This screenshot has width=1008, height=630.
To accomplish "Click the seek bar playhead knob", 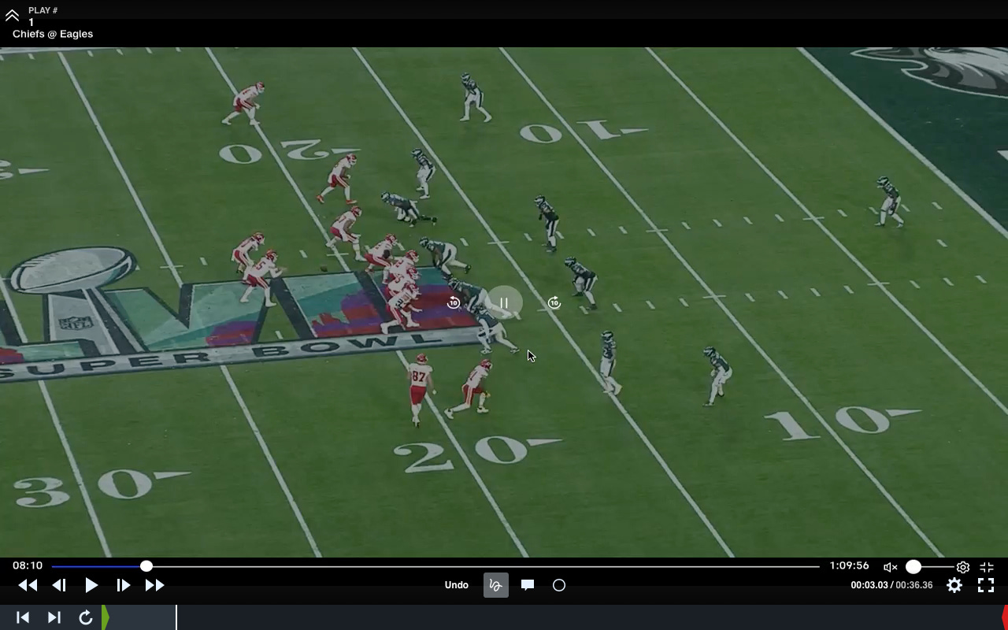I will click(146, 566).
